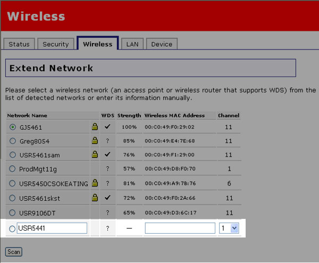Click the lock icon beside Greg8054
Screen dimensions: 319x263
pyautogui.click(x=95, y=140)
